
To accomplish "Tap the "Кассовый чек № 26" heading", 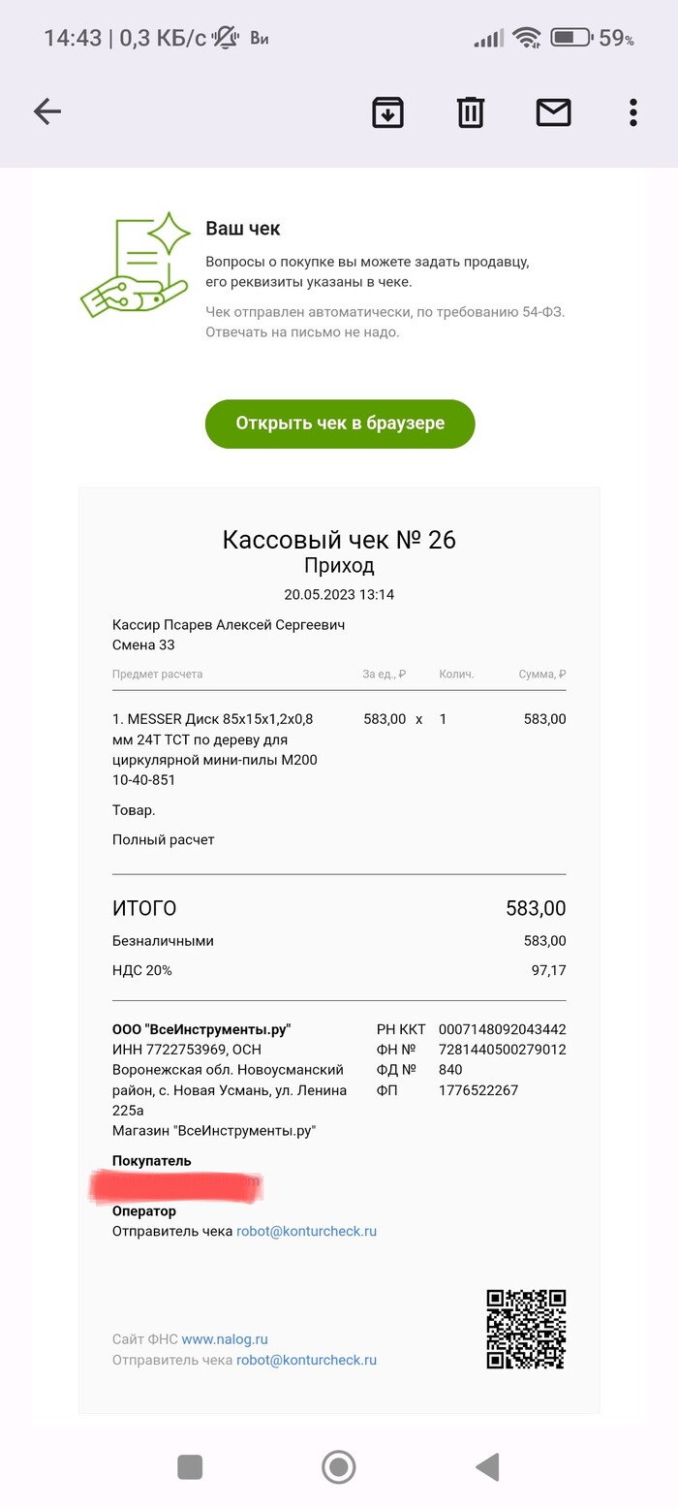I will pyautogui.click(x=339, y=540).
